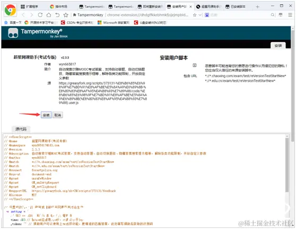Image resolution: width=296 pixels, height=229 pixels.
Task: Click the info icon beside the malicious script warning
Action: pos(195,65)
